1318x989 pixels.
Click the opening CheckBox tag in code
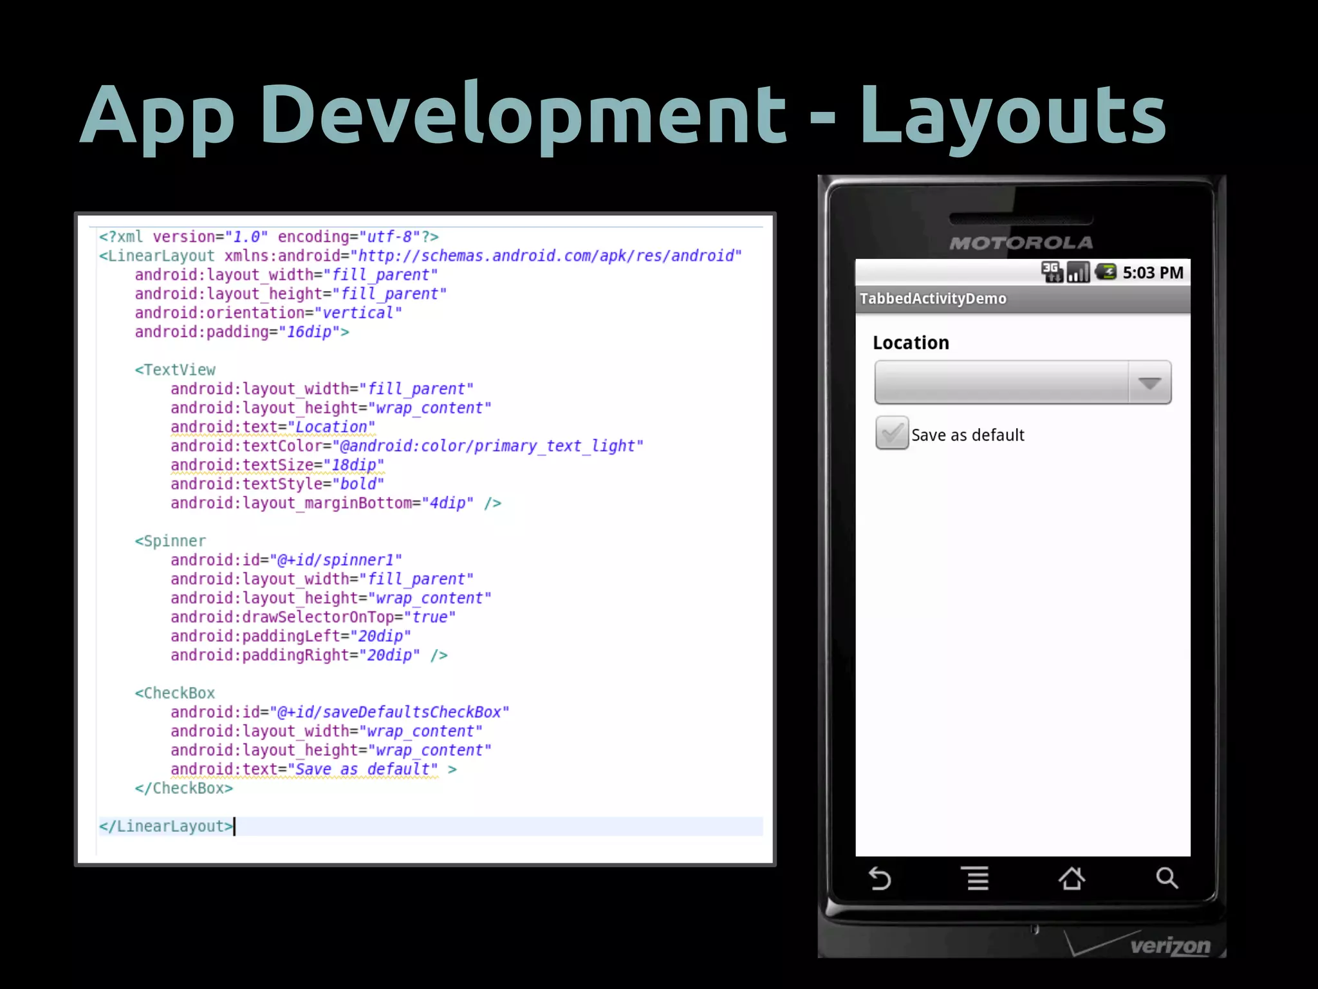tap(175, 693)
